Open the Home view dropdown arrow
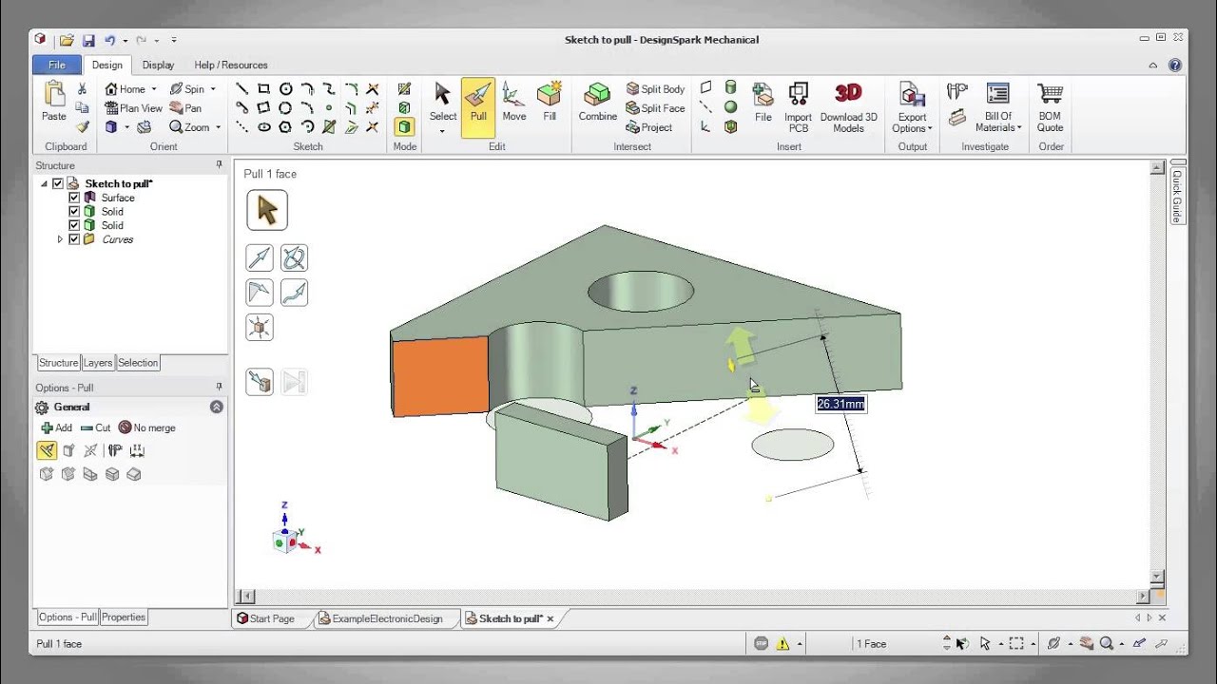Screen dimensions: 1217x684 153,89
